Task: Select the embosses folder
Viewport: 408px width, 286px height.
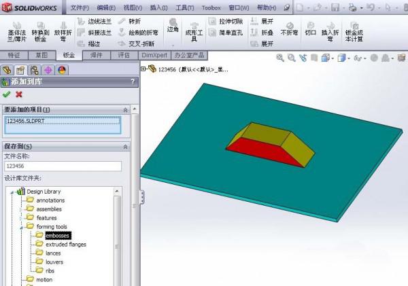Action: click(58, 236)
